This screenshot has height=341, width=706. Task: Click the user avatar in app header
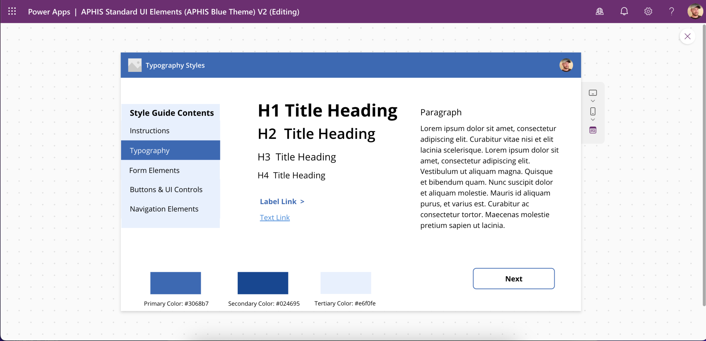[x=566, y=65]
